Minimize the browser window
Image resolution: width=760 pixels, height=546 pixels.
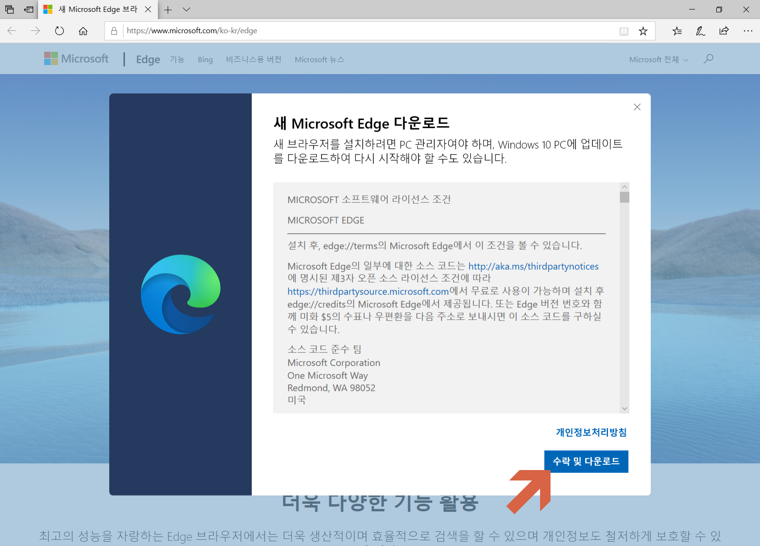pyautogui.click(x=692, y=9)
